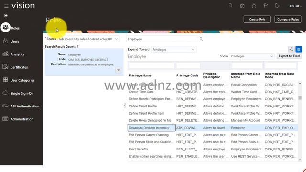Click the global search magnifier icon
Screen dimensions: 306x172
[x=230, y=5]
